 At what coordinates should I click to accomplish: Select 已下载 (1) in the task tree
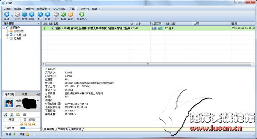[x=20, y=35]
